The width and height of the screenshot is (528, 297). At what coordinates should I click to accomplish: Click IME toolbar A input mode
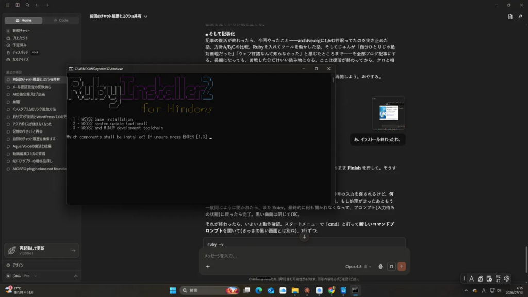pos(471,278)
